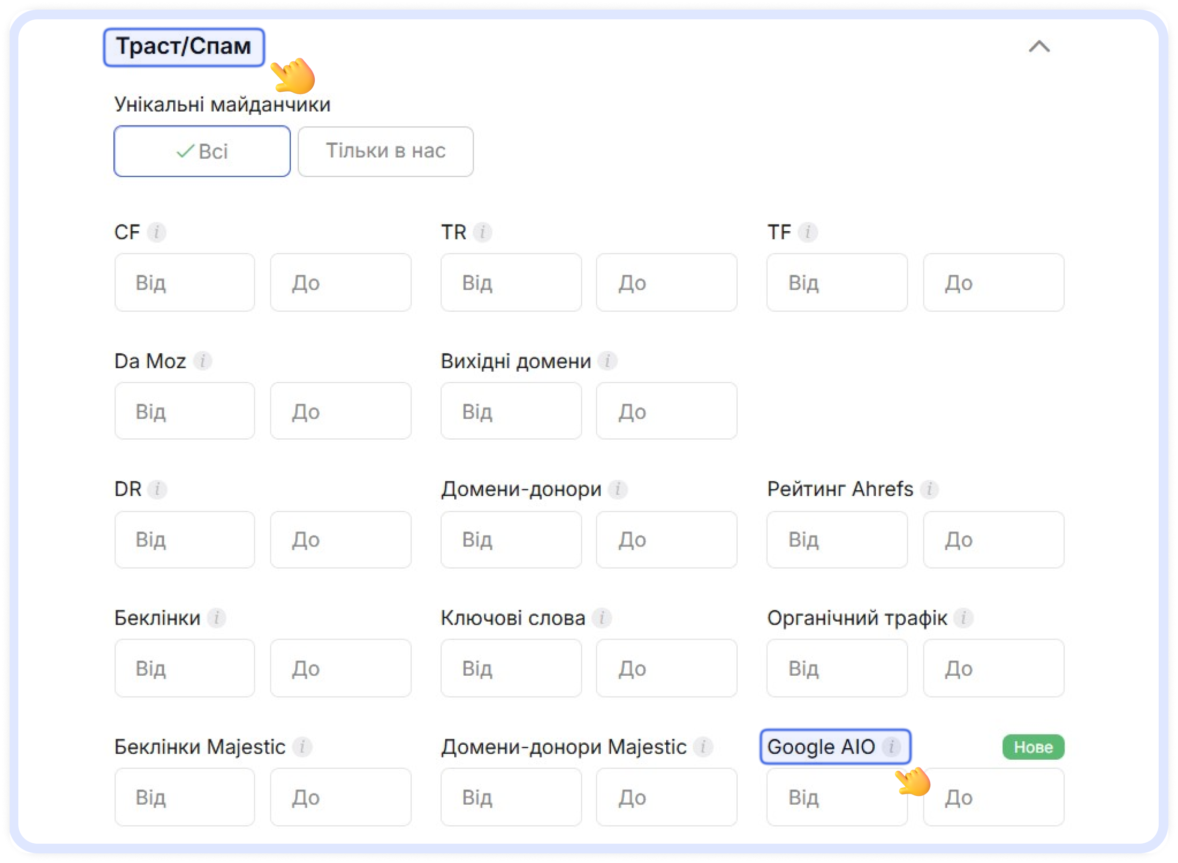The height and width of the screenshot is (863, 1178).
Task: Click info icon next to Google AIO
Action: (x=891, y=747)
